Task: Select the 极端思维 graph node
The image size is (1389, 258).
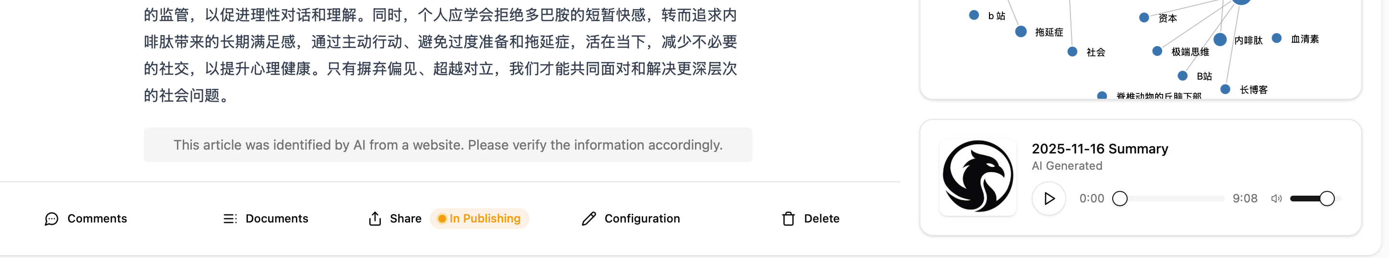Action: (x=1157, y=51)
